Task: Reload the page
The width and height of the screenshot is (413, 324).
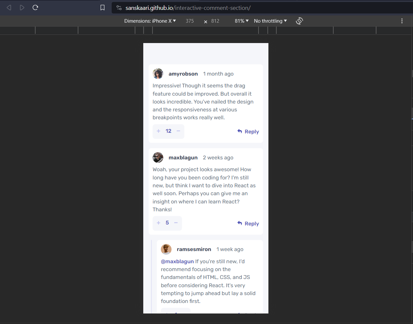Action: (x=35, y=8)
